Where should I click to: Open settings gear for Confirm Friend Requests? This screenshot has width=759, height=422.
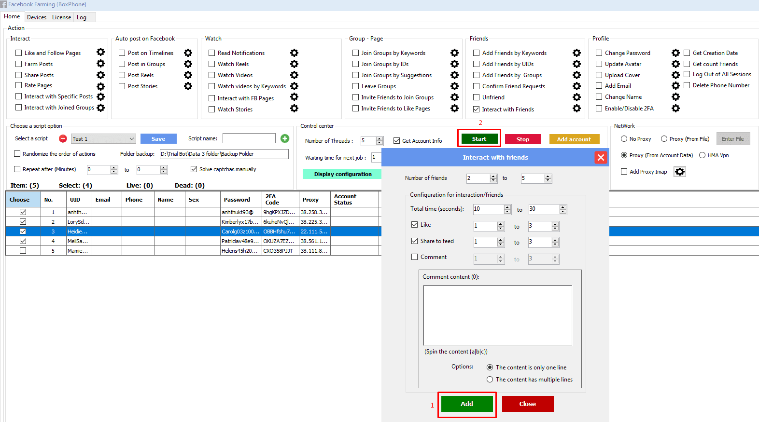coord(576,86)
